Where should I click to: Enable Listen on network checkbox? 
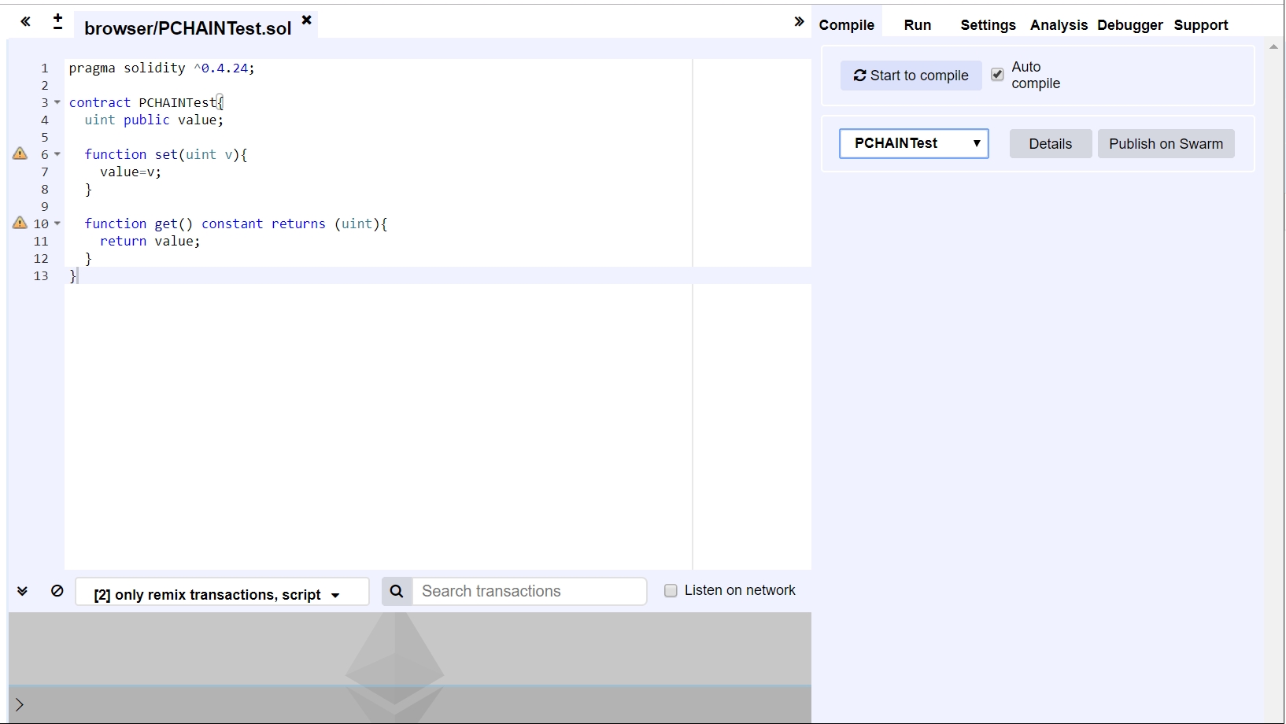pyautogui.click(x=671, y=590)
